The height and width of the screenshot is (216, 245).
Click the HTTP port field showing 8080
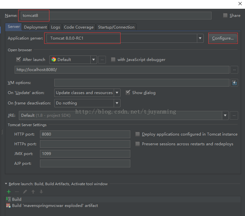pos(85,134)
